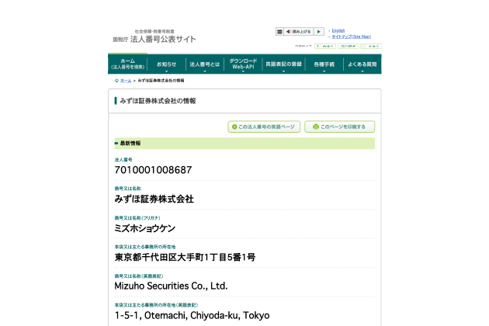Viewport: 489px width, 326px height.
Task: Click breadcrumb text みずほ証券株式会社の情報
Action: (x=161, y=81)
